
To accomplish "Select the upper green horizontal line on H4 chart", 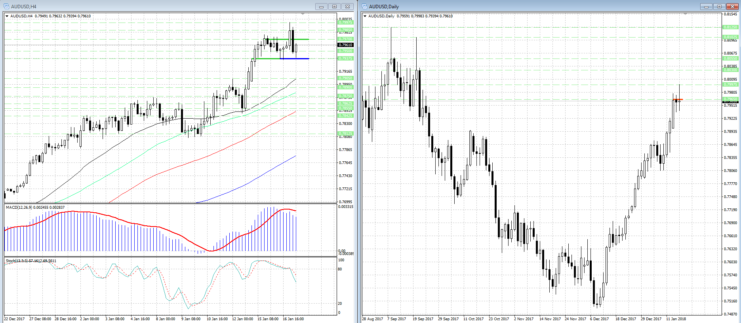I will [x=287, y=39].
